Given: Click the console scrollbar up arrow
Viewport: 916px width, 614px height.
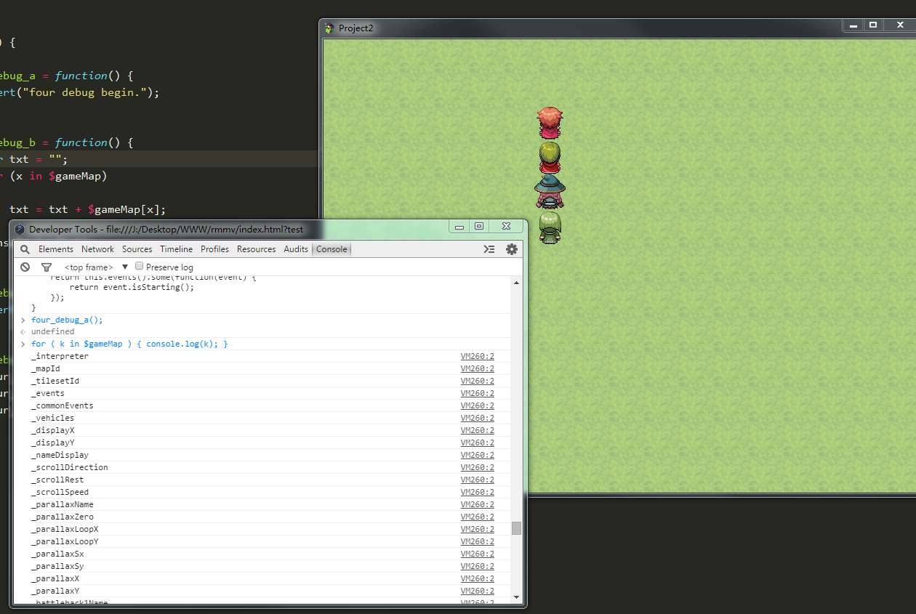Looking at the screenshot, I should point(517,282).
